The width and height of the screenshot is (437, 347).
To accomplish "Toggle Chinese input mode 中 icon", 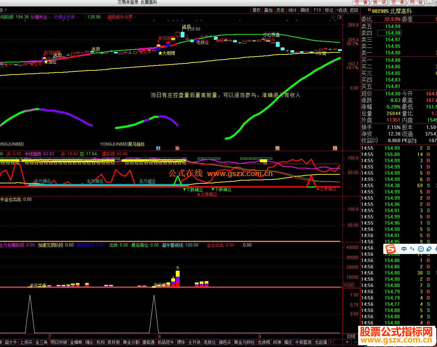I will point(404,249).
